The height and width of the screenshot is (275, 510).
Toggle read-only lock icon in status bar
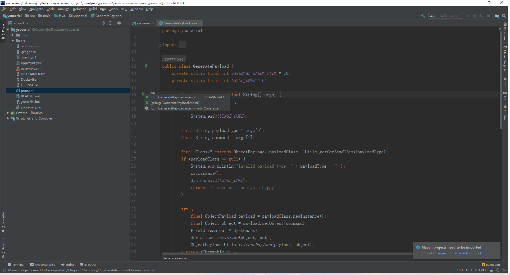[x=491, y=270]
